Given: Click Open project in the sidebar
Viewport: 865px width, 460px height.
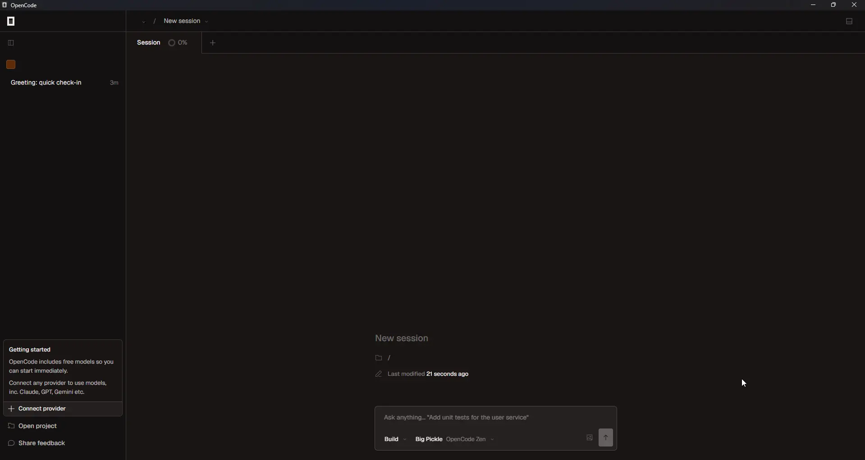Looking at the screenshot, I should pyautogui.click(x=36, y=426).
